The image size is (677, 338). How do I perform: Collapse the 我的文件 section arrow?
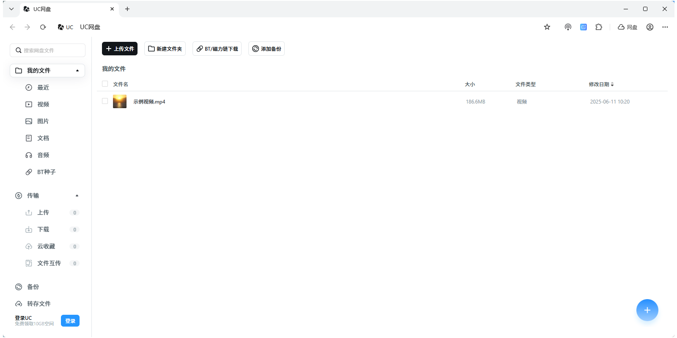tap(77, 71)
